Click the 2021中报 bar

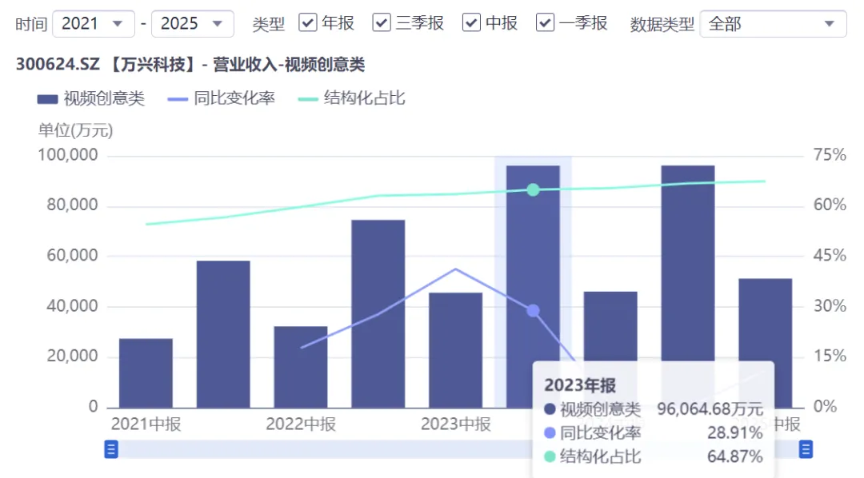(146, 373)
